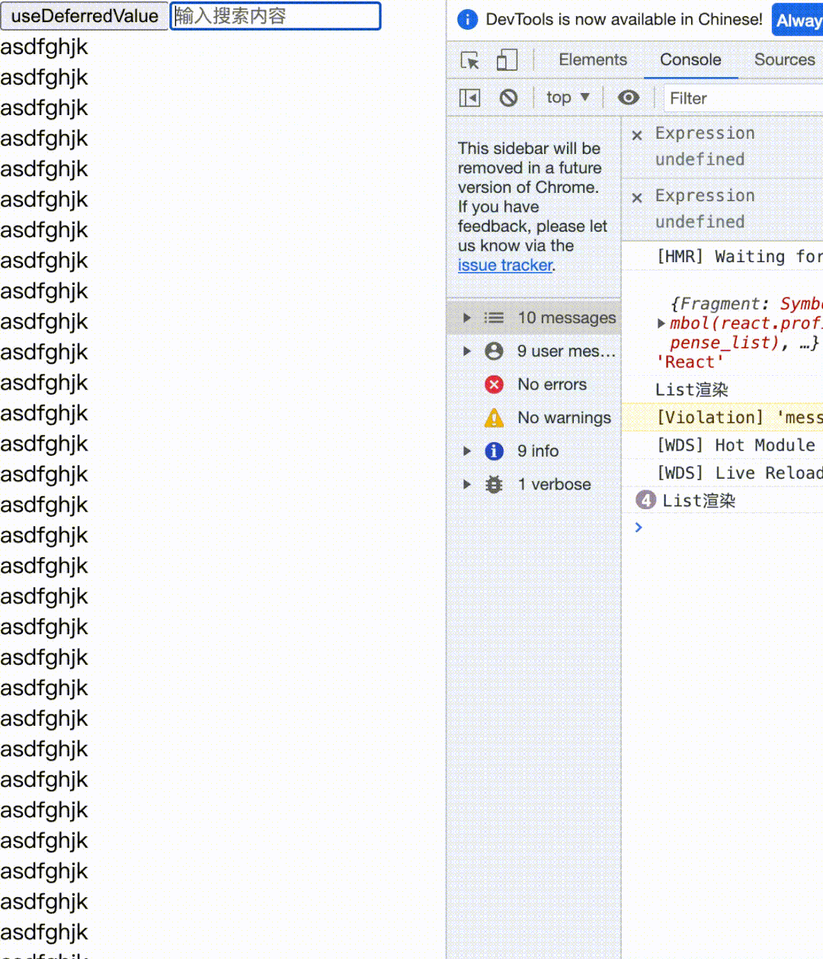Click the [WDS] Live Reload log line
Image resolution: width=823 pixels, height=959 pixels.
click(x=722, y=473)
